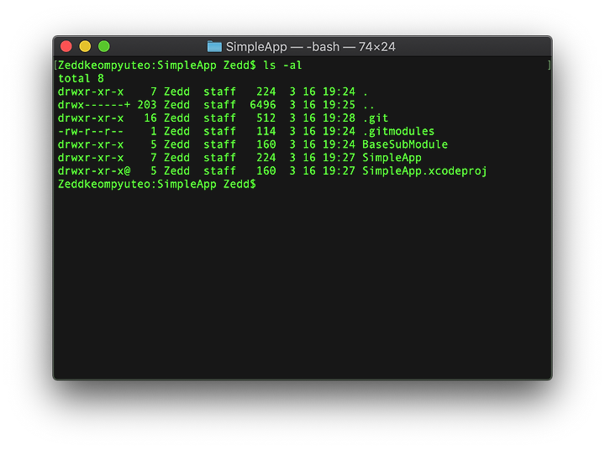Click the permissions 'drwxr-xr-x@' text

(94, 170)
